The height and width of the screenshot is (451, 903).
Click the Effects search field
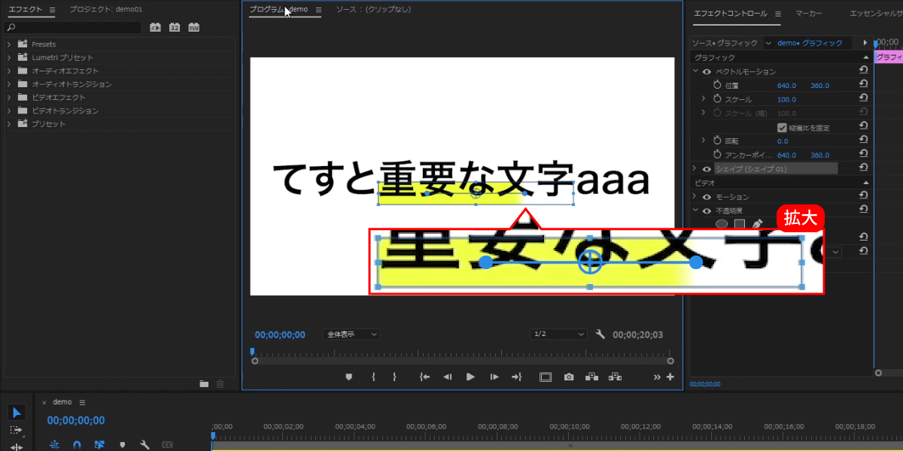click(74, 28)
